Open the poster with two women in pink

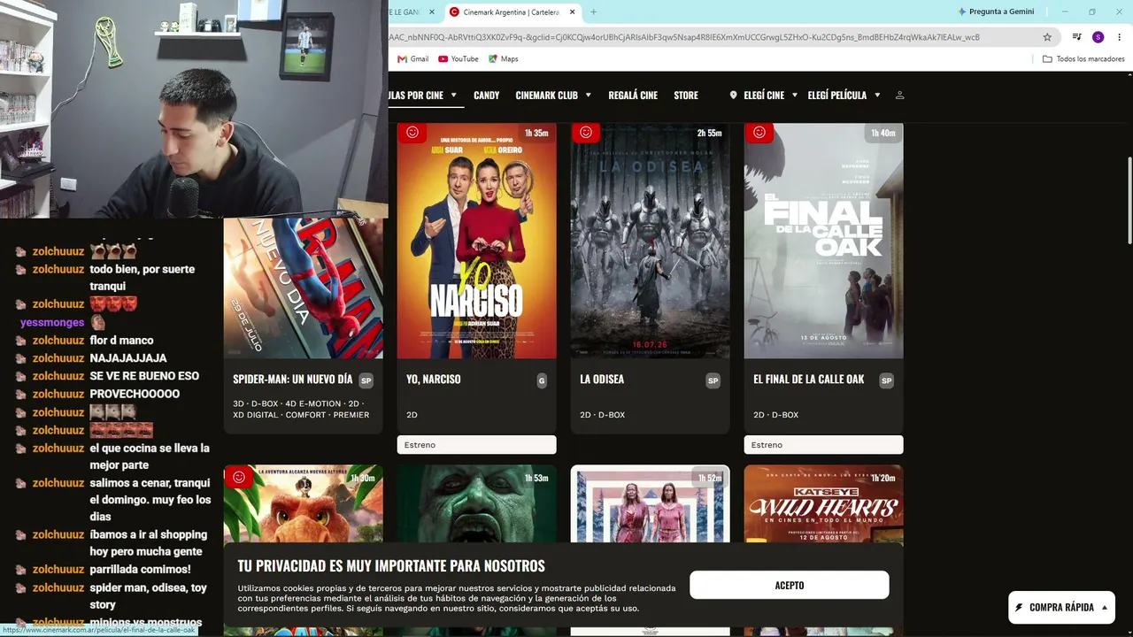click(651, 504)
